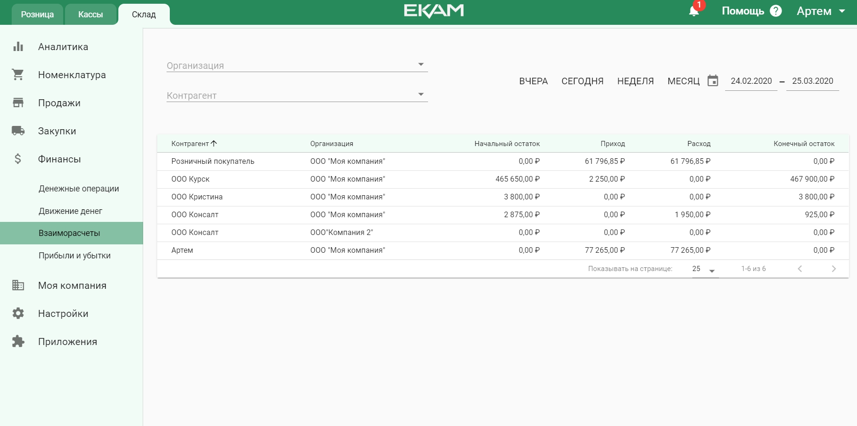Viewport: 857px width, 426px height.
Task: Sort by Конечный остаток column
Action: click(x=804, y=144)
